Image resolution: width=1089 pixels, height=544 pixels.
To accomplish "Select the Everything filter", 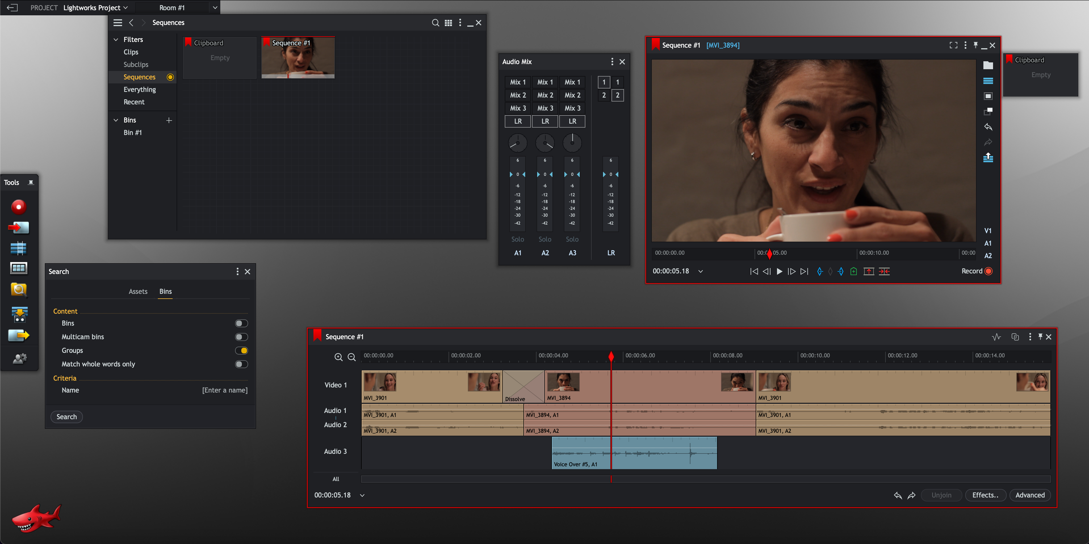I will pyautogui.click(x=139, y=90).
